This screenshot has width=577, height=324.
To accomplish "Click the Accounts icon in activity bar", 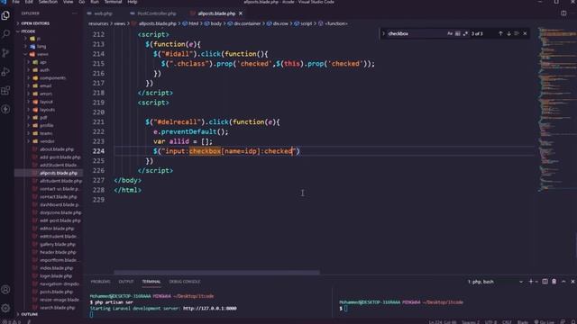I will point(5,290).
